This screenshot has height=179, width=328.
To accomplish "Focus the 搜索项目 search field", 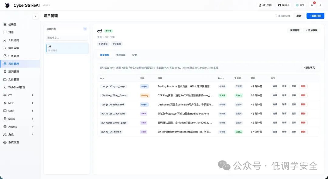I will point(67,38).
